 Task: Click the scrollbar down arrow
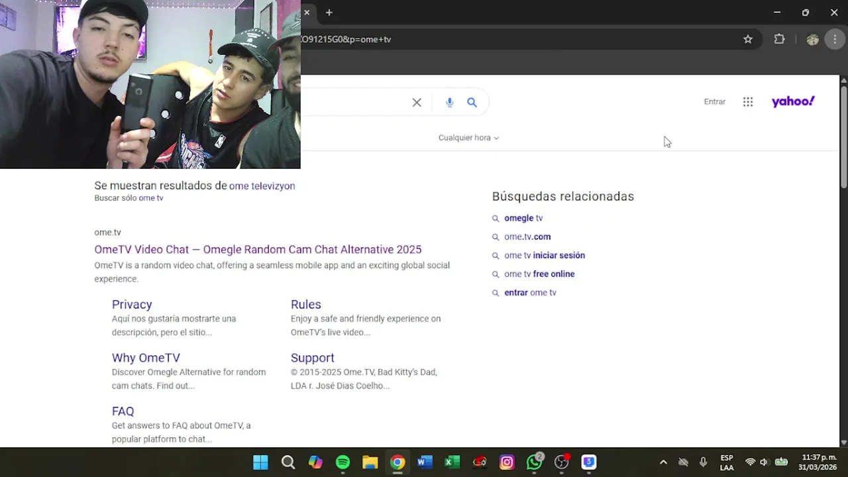[x=843, y=442]
